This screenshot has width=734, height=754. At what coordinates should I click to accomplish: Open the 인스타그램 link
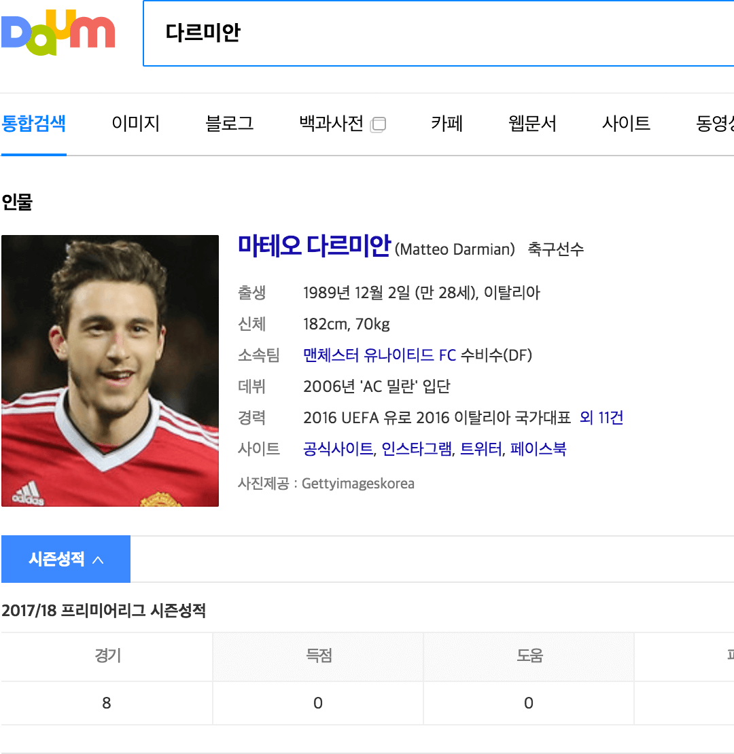(417, 448)
